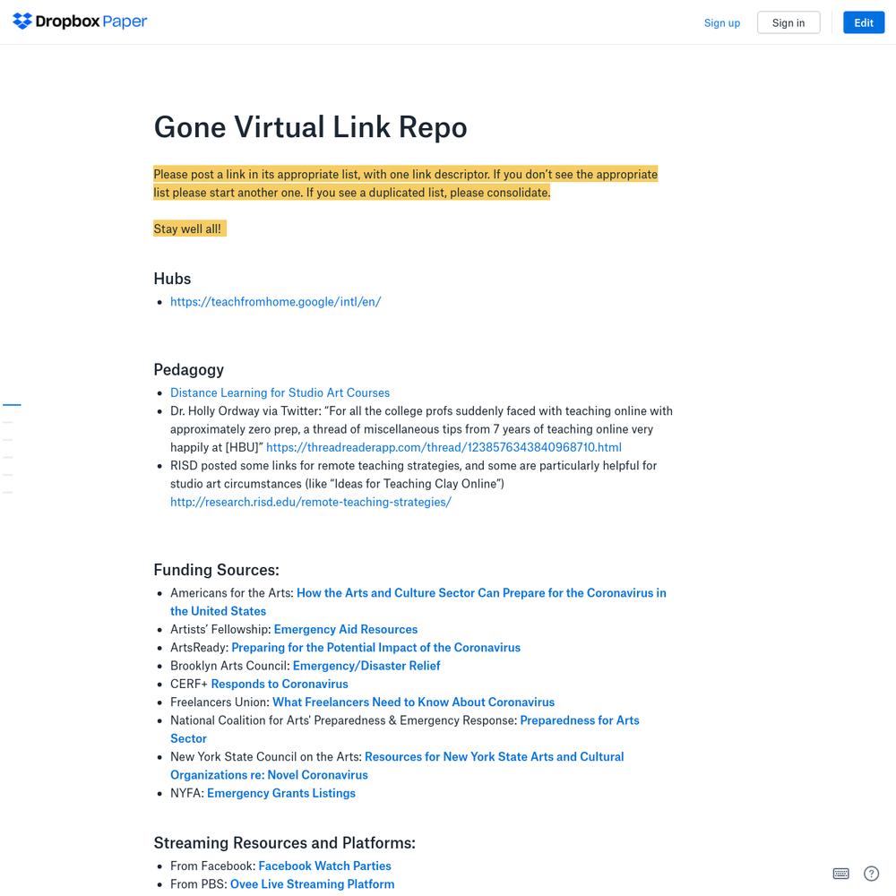
Task: Open research.risd.edu remote teaching strategies link
Action: coord(311,503)
